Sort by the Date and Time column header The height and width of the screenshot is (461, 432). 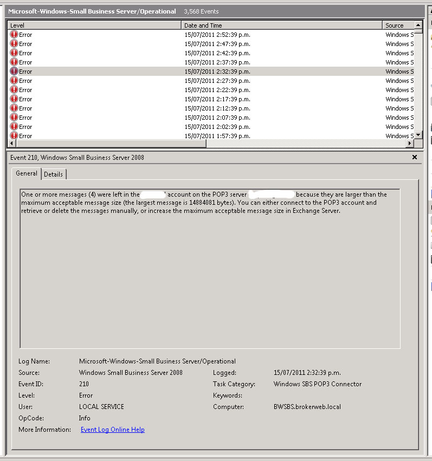click(282, 25)
